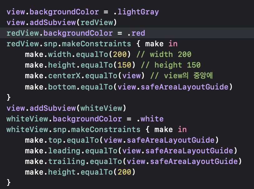Click the comment '// view의 중앙에'

pyautogui.click(x=181, y=76)
